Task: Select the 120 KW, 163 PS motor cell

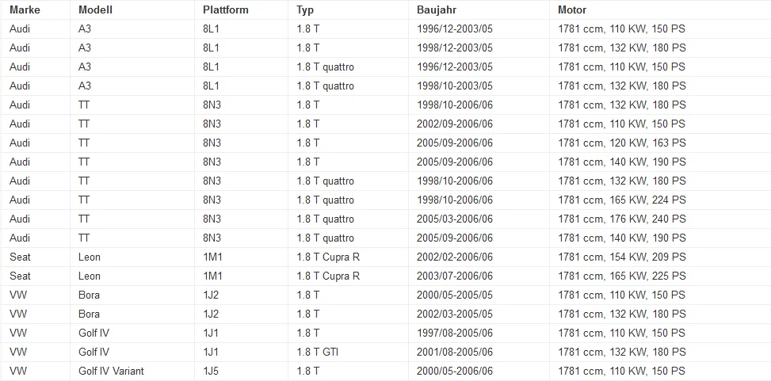Action: coord(621,143)
